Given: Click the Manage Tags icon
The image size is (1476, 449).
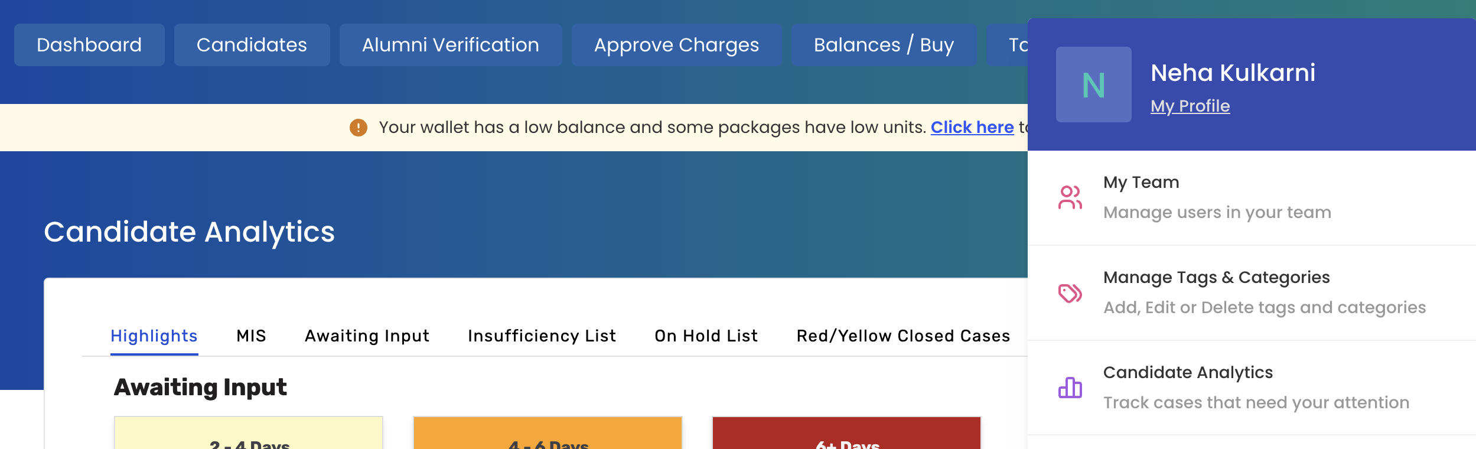Looking at the screenshot, I should tap(1070, 293).
